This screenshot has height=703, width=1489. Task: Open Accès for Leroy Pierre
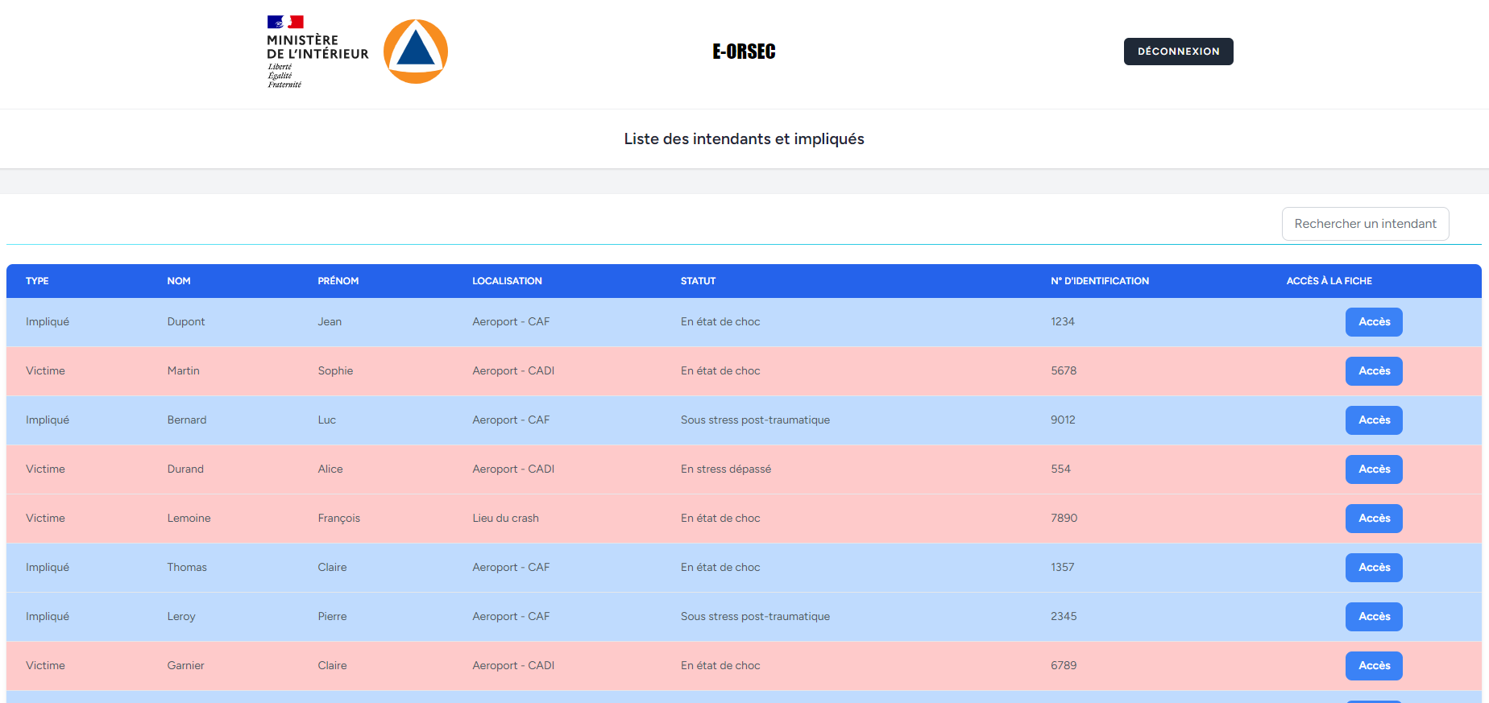(1374, 617)
